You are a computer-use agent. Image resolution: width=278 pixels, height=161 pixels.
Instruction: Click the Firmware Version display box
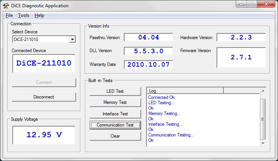pyautogui.click(x=241, y=57)
